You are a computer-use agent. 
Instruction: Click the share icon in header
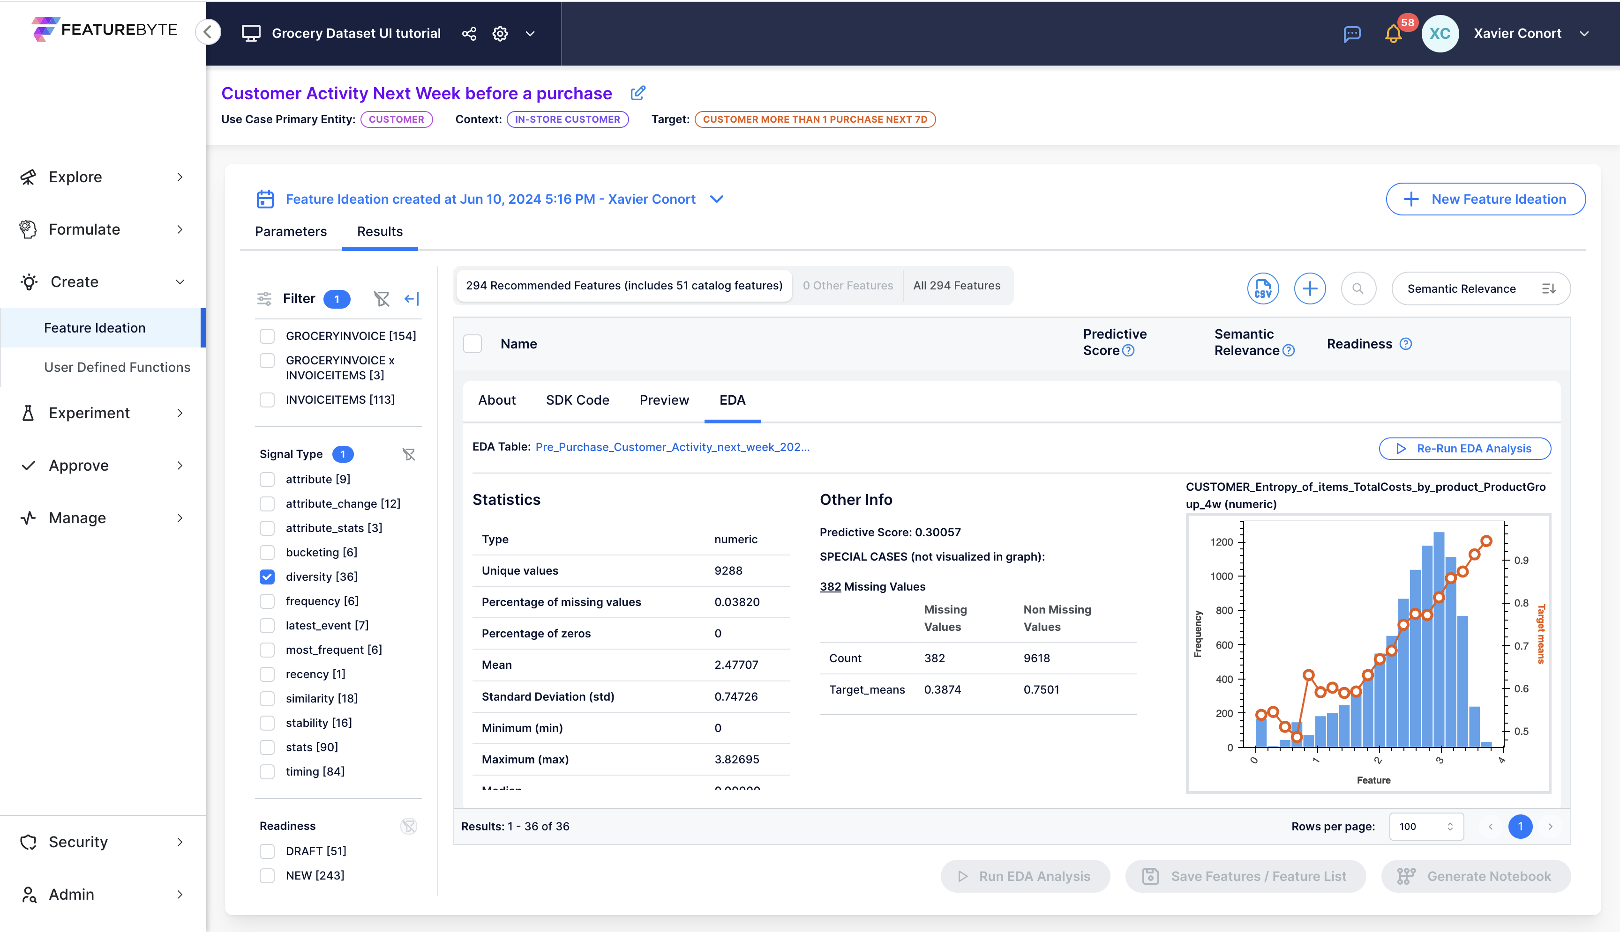pos(469,33)
